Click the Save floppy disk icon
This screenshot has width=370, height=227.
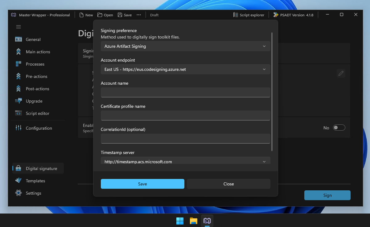tap(120, 15)
